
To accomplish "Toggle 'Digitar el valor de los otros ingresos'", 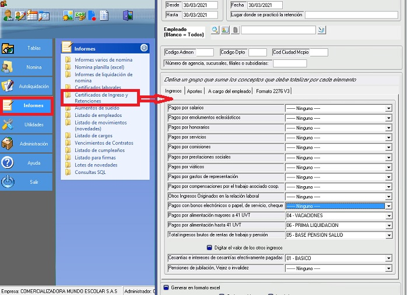I will [209, 247].
